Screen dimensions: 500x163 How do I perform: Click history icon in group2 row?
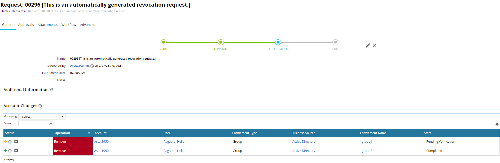[x=10, y=151]
